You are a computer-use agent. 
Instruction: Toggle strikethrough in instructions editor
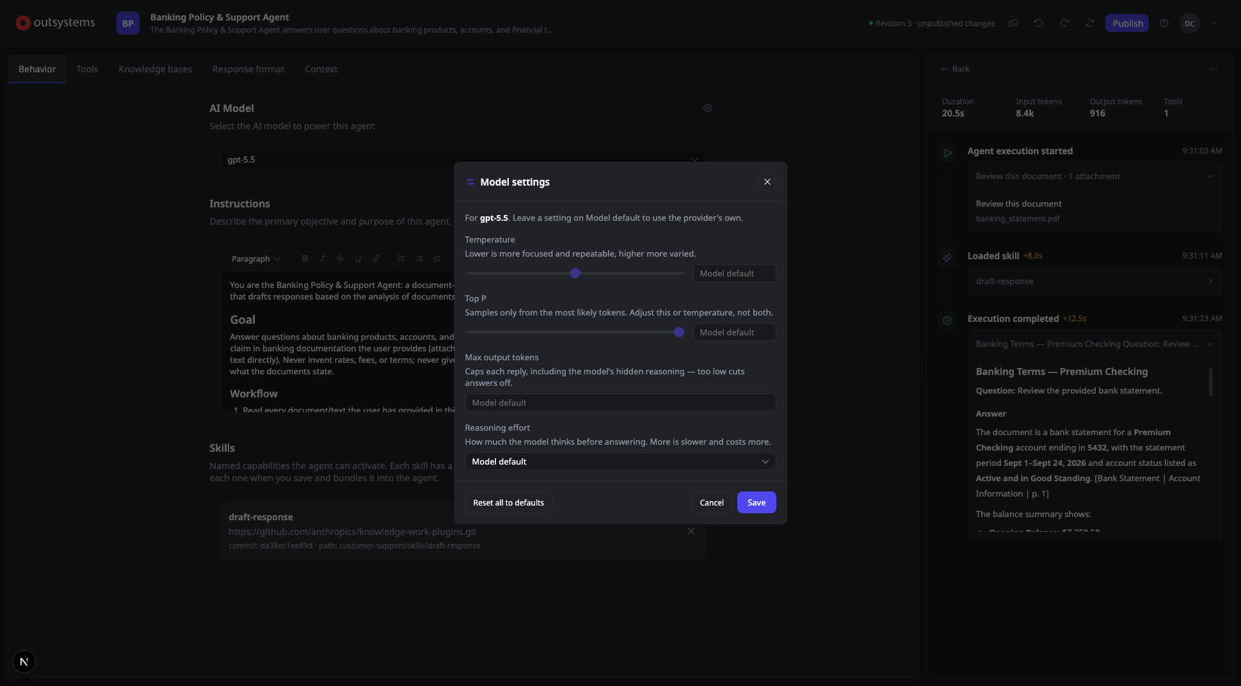click(340, 259)
